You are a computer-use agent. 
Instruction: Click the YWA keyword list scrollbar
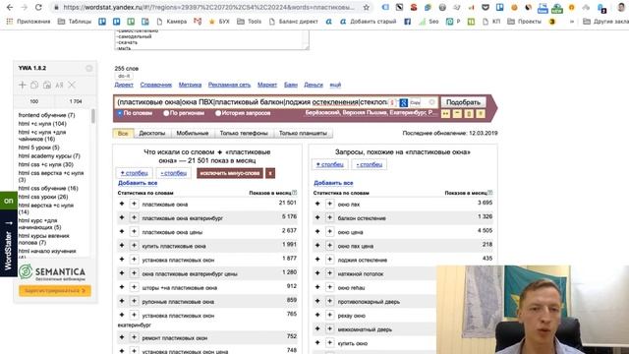(93, 116)
